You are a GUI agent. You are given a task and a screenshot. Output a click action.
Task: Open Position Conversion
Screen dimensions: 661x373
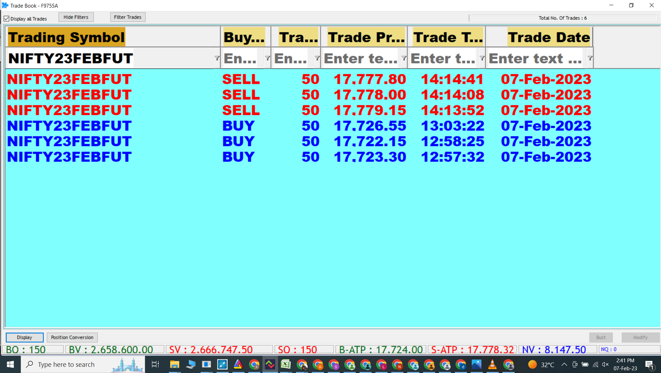pos(72,337)
